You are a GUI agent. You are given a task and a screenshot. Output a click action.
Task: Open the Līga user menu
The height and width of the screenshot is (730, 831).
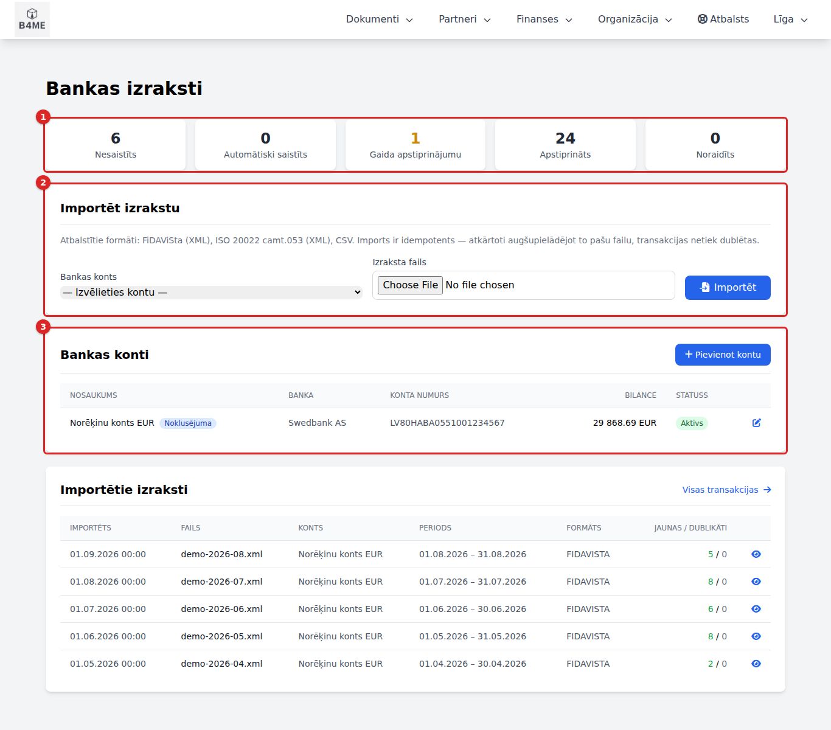(790, 19)
